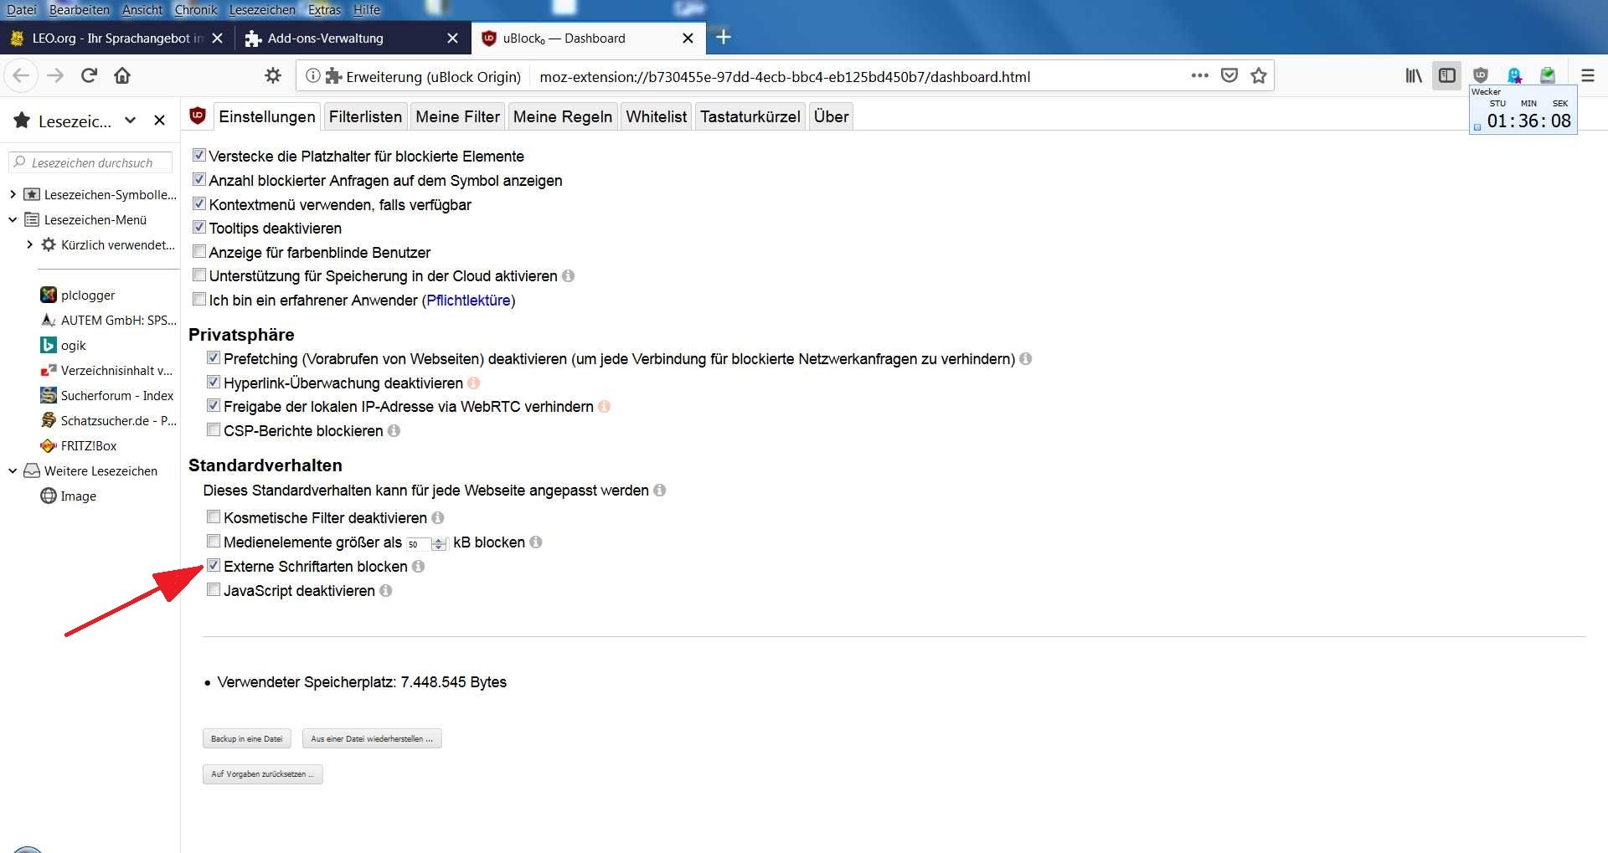Collapse Weitere Lesezeichen folder

coord(13,470)
